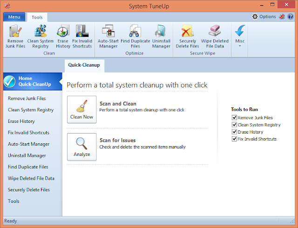Click the Tools to Run heading
Image resolution: width=298 pixels, height=228 pixels.
click(x=244, y=109)
